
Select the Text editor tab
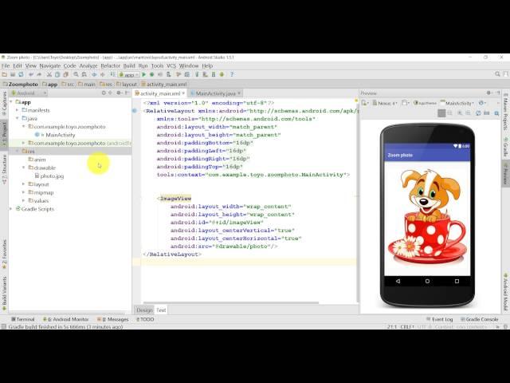click(161, 310)
